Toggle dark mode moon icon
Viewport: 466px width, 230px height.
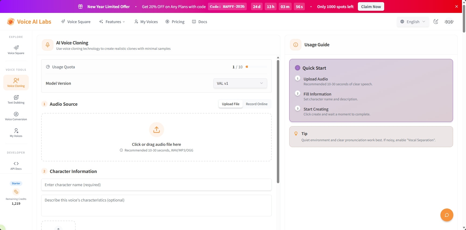(436, 22)
